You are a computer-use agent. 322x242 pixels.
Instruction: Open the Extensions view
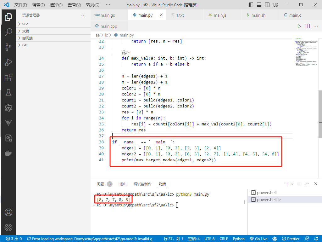point(8,78)
